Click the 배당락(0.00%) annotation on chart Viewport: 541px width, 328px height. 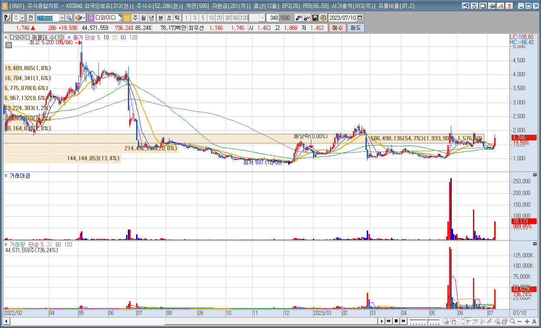[x=310, y=136]
